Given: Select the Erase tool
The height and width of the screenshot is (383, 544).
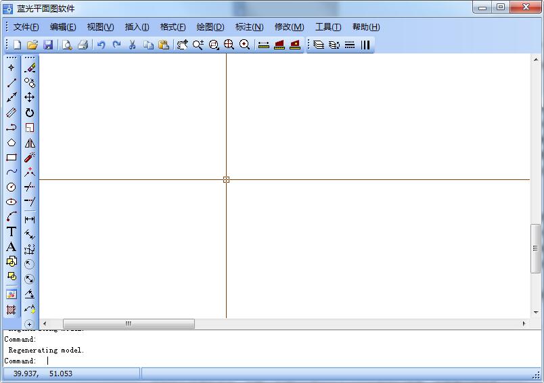Looking at the screenshot, I should [30, 67].
